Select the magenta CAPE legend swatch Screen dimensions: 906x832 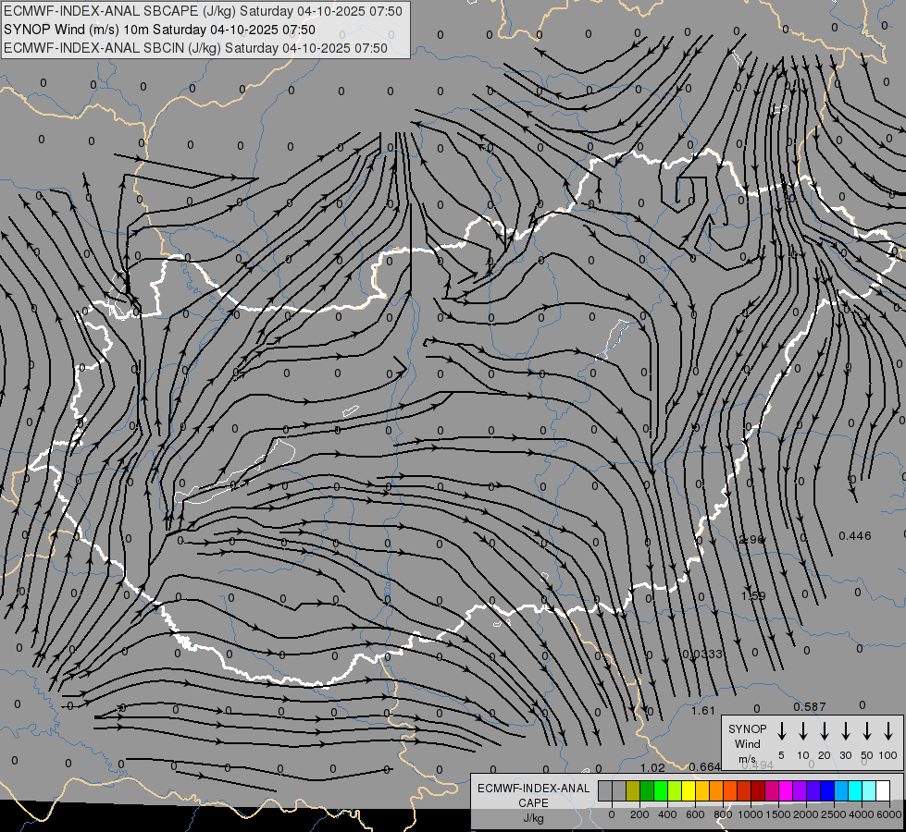786,791
